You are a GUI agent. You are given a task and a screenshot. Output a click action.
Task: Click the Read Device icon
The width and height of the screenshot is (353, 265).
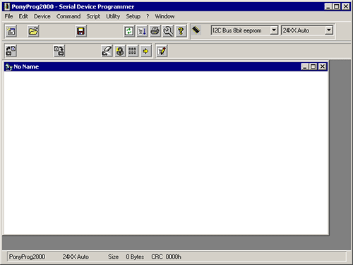point(11,51)
